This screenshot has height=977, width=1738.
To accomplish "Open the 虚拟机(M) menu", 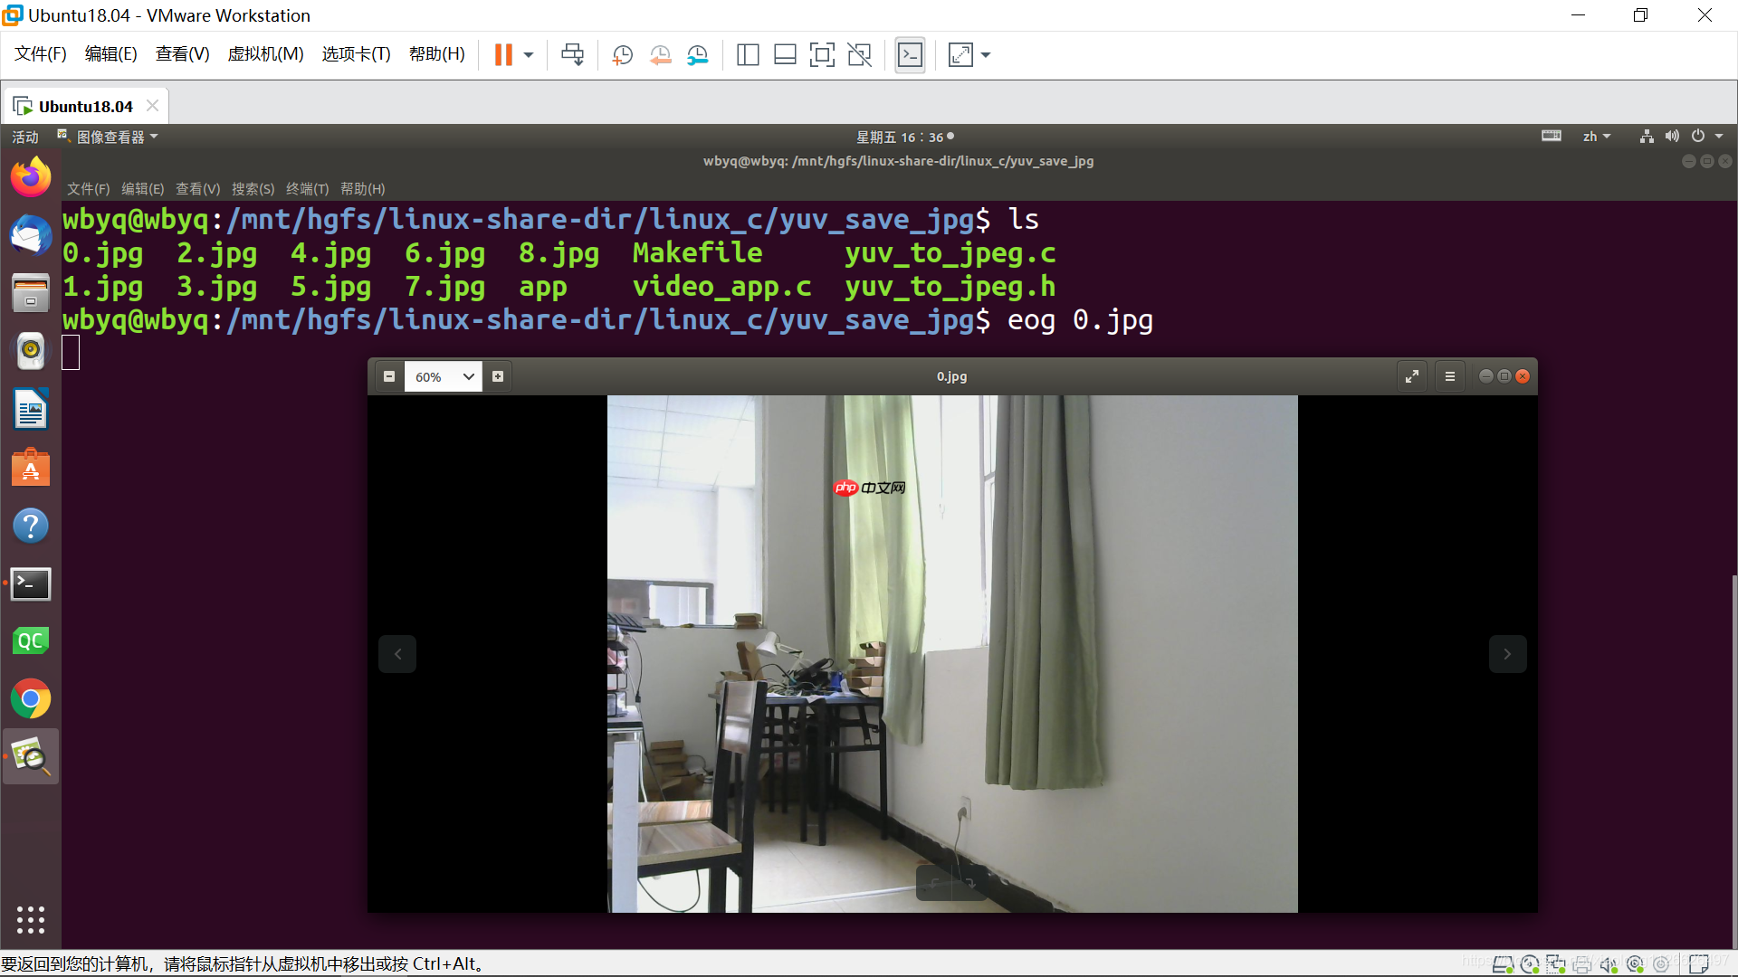I will (265, 54).
